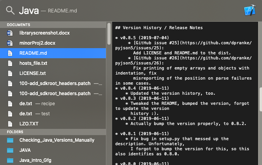Select LICENSE.txt result
This screenshot has height=165, width=262.
point(53,73)
